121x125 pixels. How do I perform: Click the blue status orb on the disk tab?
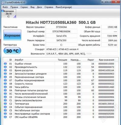point(3,11)
